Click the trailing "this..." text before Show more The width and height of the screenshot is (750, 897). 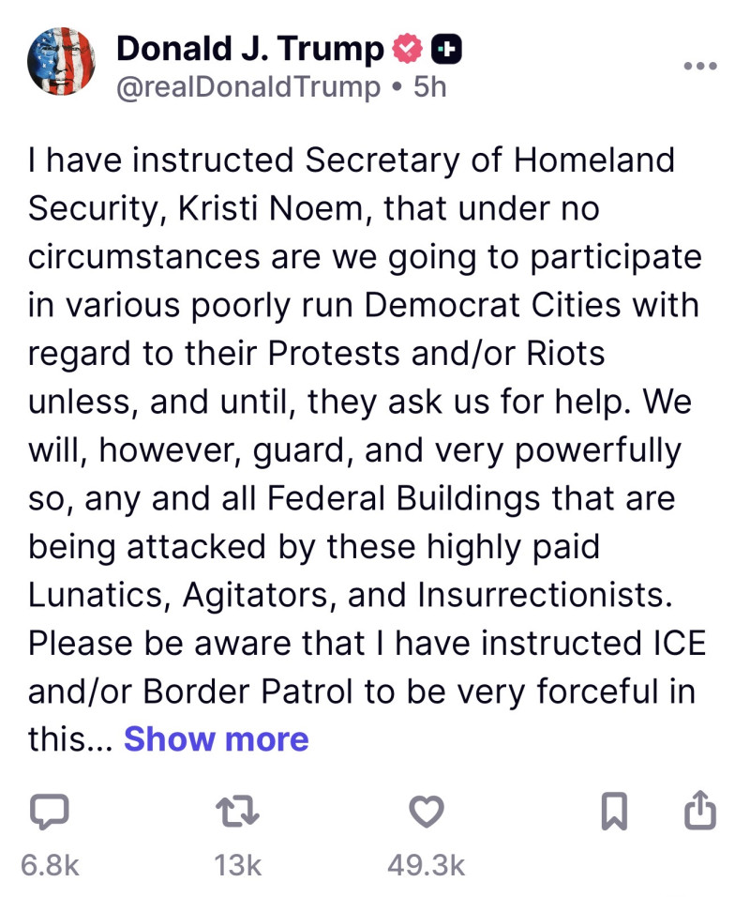(71, 739)
